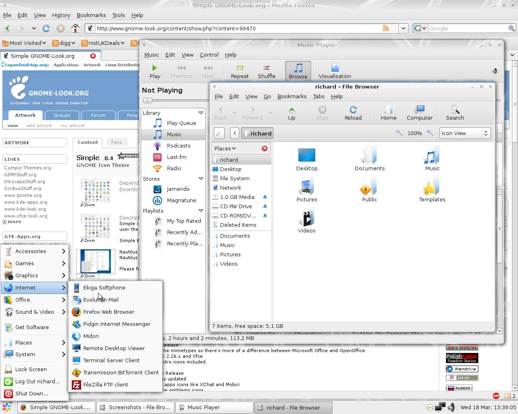Open the Computer toolbar icon
The height and width of the screenshot is (414, 518).
pyautogui.click(x=419, y=113)
